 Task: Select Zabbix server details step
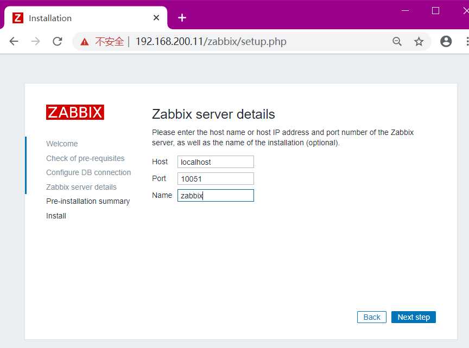(81, 187)
